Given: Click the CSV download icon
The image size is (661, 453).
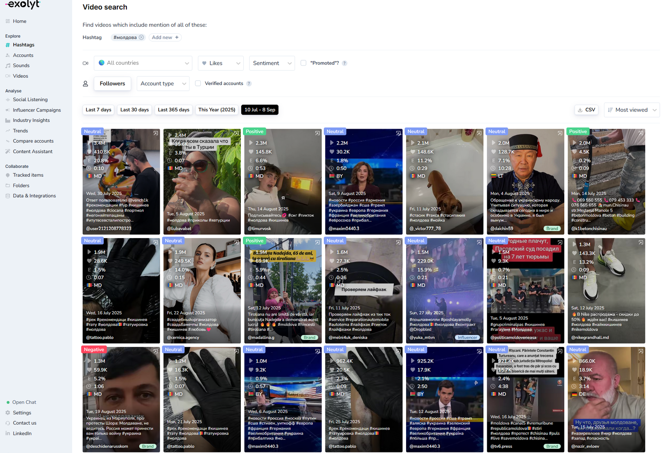Looking at the screenshot, I should (x=580, y=110).
